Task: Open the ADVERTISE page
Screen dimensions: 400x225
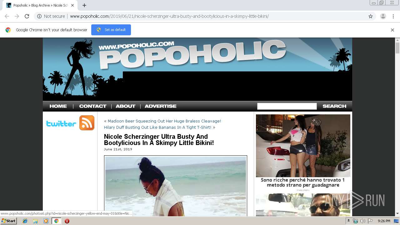Action: (x=161, y=106)
